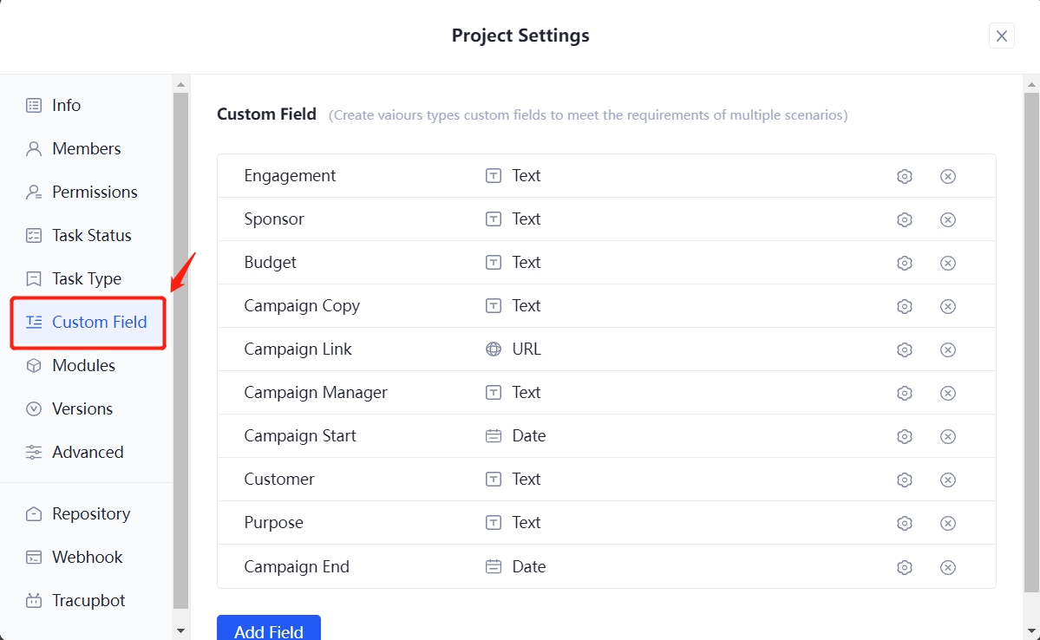The image size is (1040, 640).
Task: Open Campaign Copy field settings gear
Action: [x=905, y=306]
